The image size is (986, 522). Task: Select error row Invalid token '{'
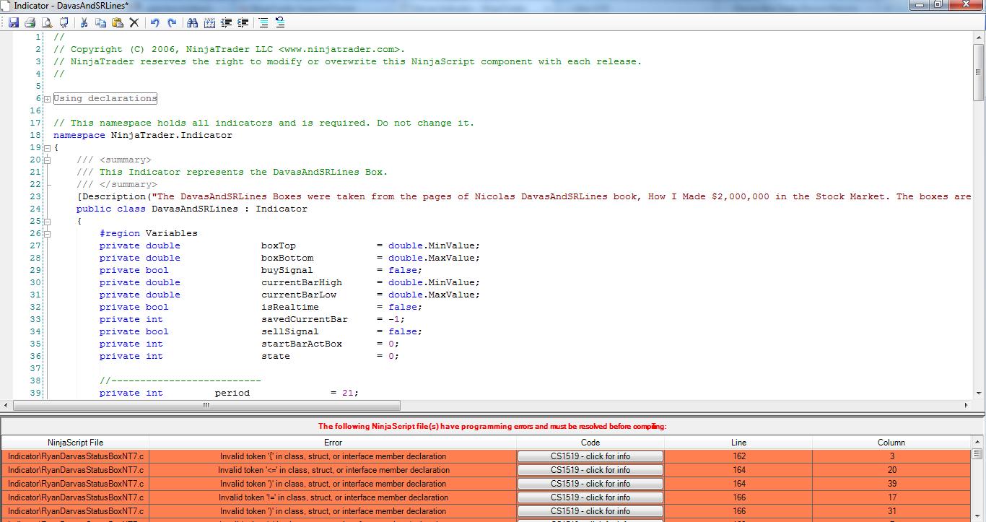333,456
